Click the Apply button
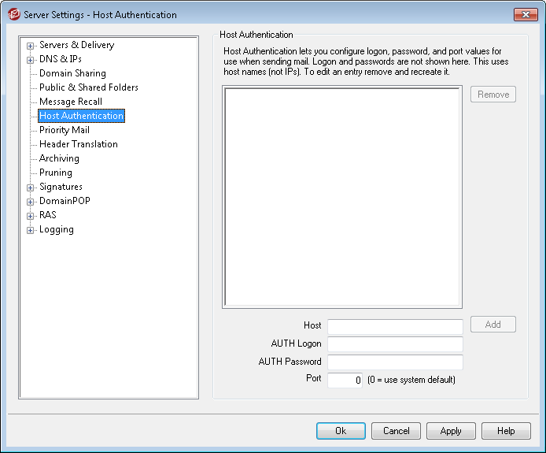This screenshot has height=453, width=546. tap(451, 431)
